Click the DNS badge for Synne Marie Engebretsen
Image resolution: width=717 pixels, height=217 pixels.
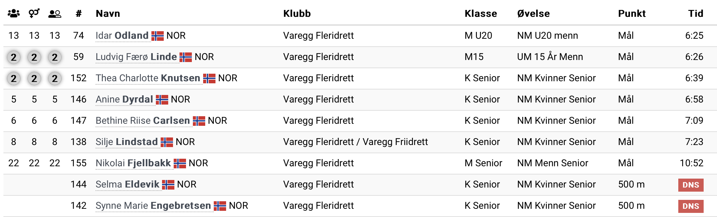tap(691, 206)
